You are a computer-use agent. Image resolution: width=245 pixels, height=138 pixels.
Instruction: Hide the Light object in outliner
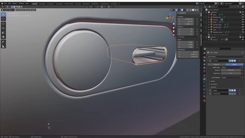click(243, 30)
